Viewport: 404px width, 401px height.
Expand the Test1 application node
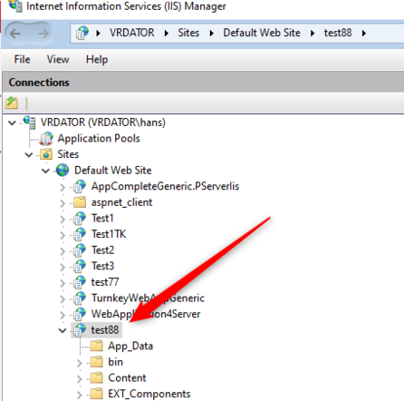(x=63, y=220)
